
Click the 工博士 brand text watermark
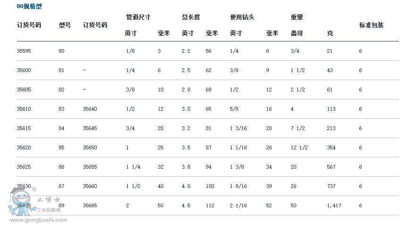click(49, 200)
